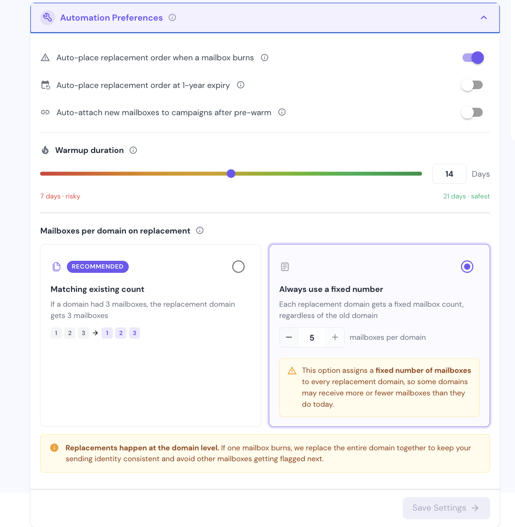Select Matching existing count radio option
The image size is (515, 527).
coord(238,267)
